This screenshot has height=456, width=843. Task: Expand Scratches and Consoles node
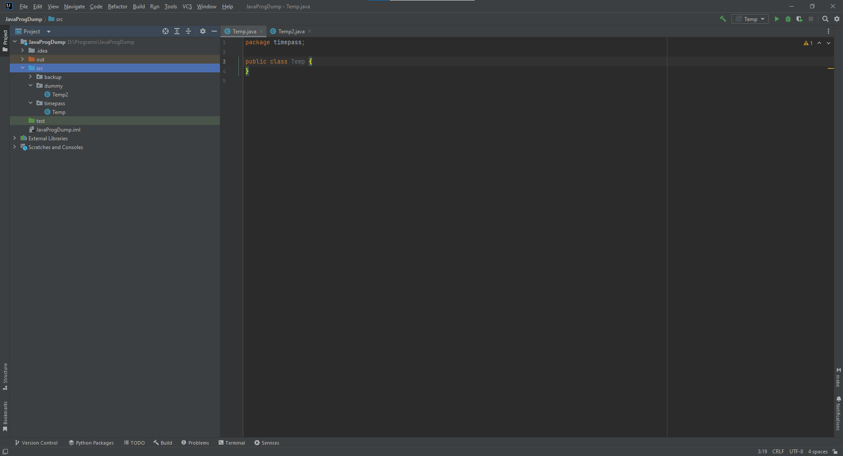click(15, 147)
